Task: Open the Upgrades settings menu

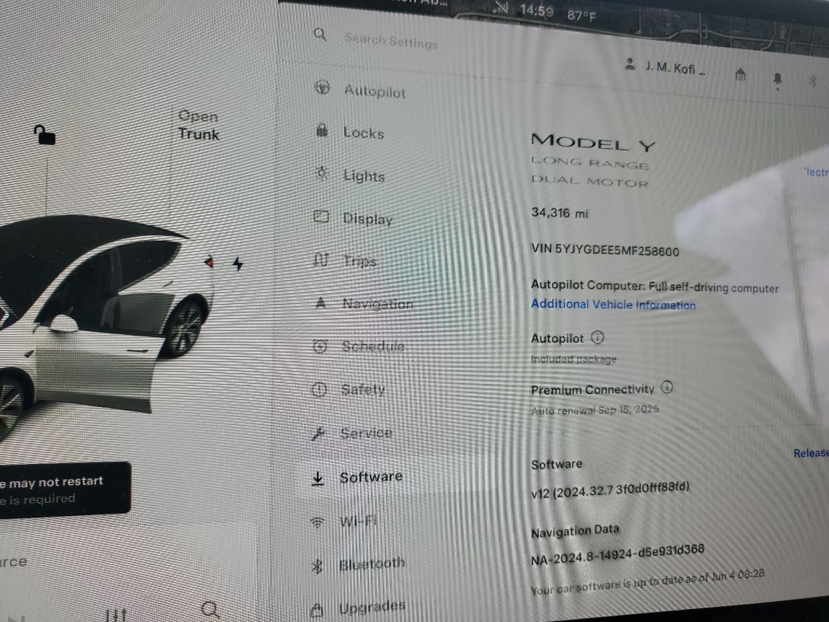Action: click(358, 608)
